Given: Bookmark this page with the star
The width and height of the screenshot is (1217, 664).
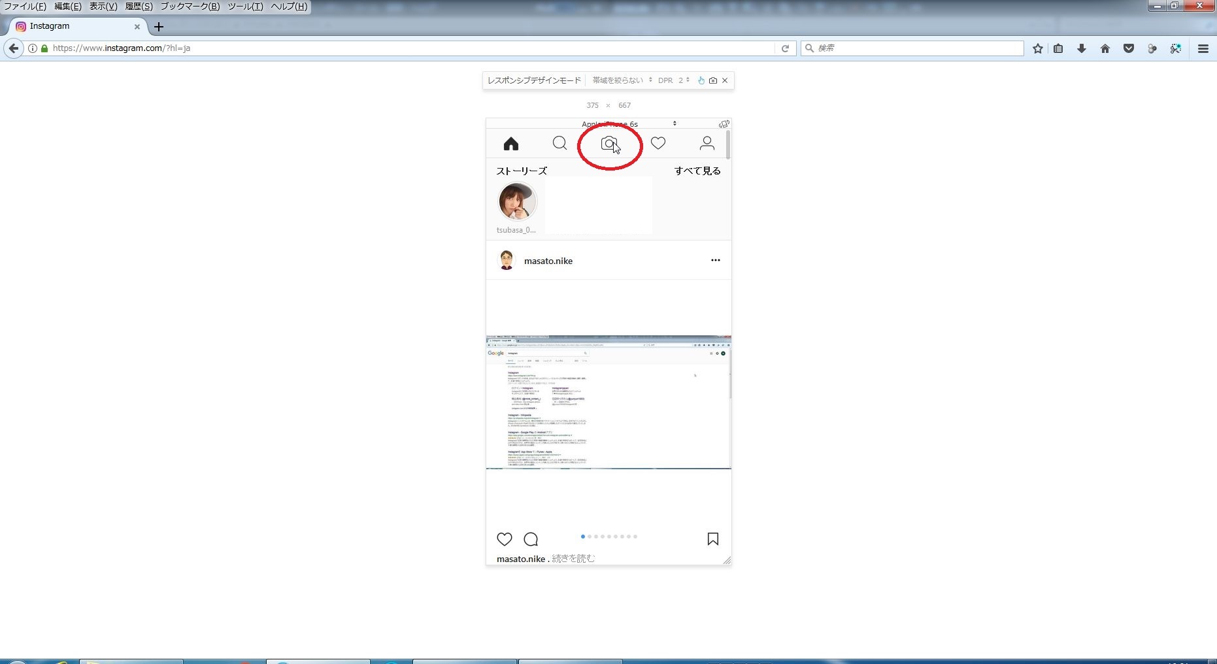Looking at the screenshot, I should 1038,48.
